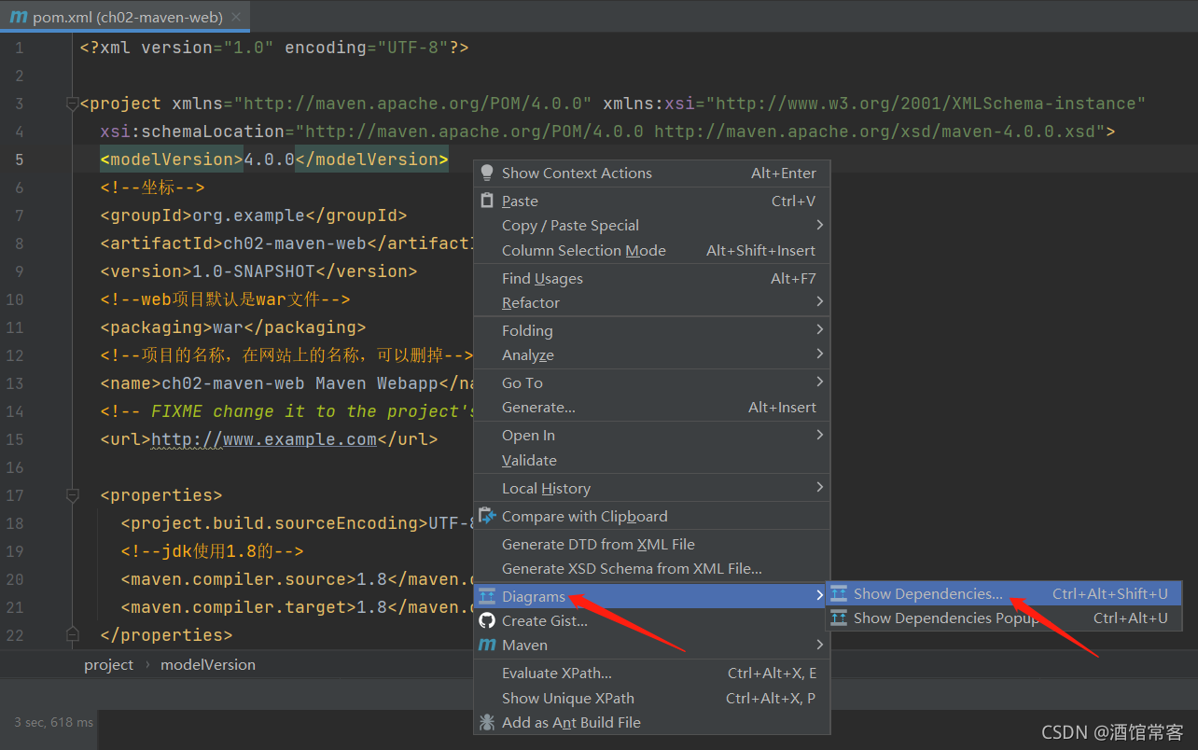
Task: Choose Paste from the context menu
Action: tap(652, 201)
